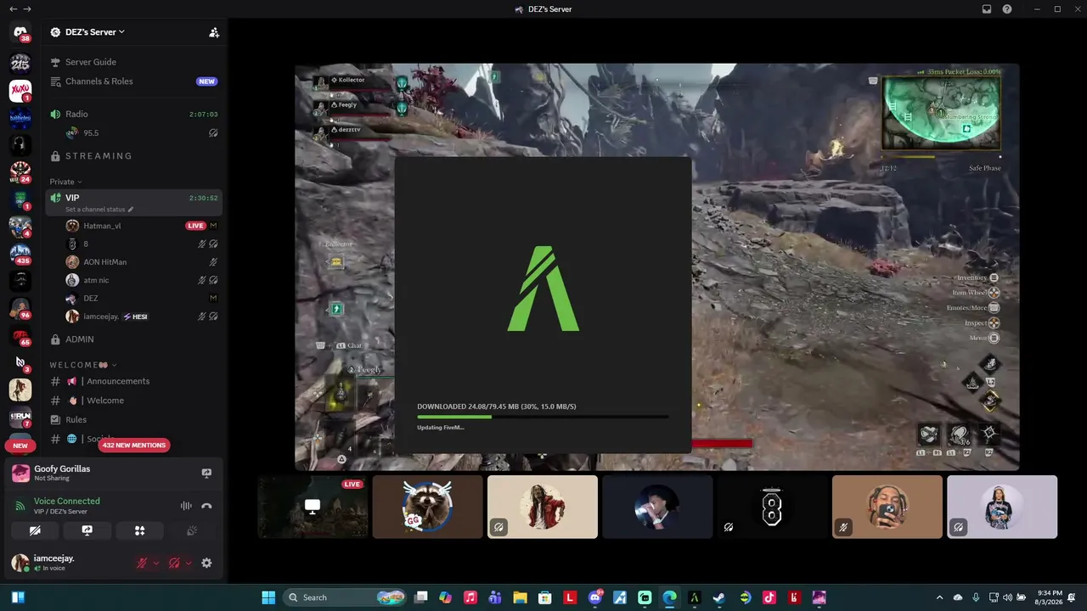Undeafen your headphones
1087x611 pixels.
coord(174,563)
